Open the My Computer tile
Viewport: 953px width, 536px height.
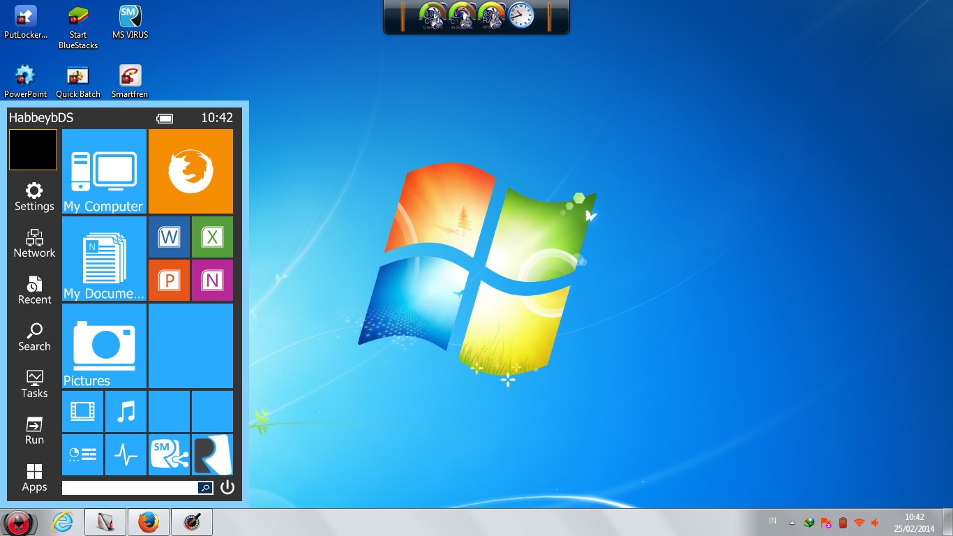pyautogui.click(x=104, y=171)
